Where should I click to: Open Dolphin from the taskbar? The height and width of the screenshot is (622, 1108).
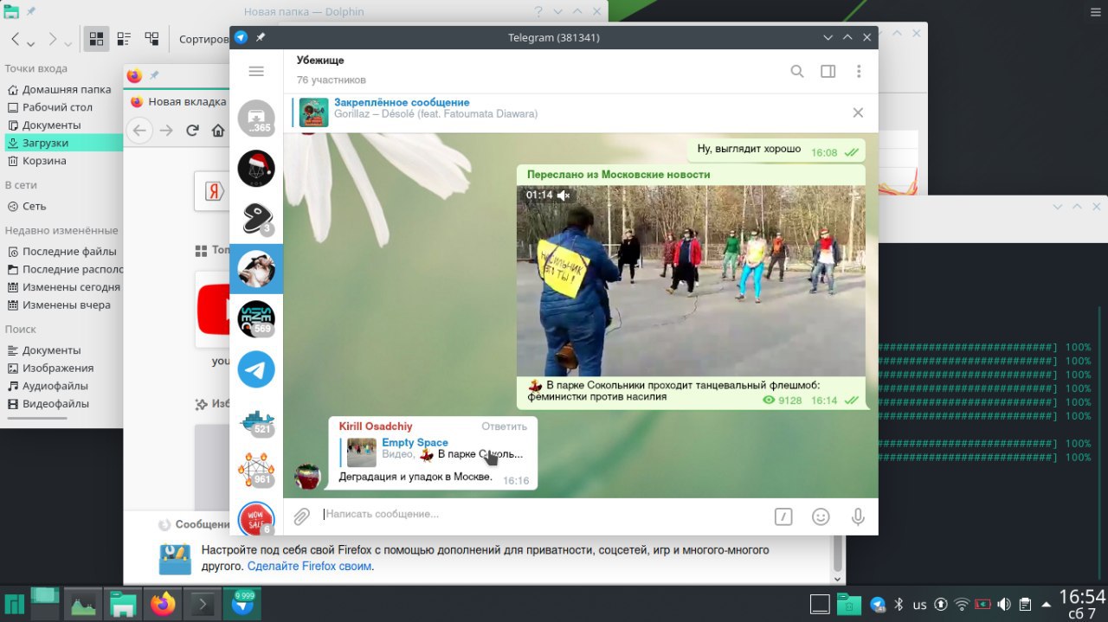coord(121,604)
